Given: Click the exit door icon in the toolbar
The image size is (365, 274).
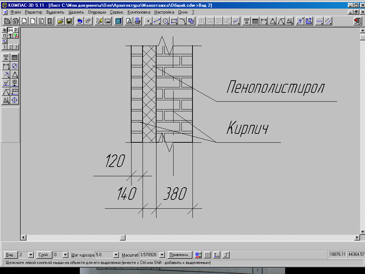Looking at the screenshot, I should click(358, 21).
